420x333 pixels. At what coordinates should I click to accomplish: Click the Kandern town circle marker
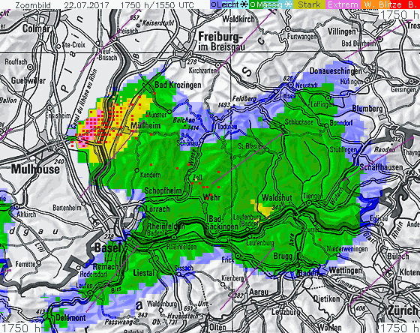click(137, 170)
